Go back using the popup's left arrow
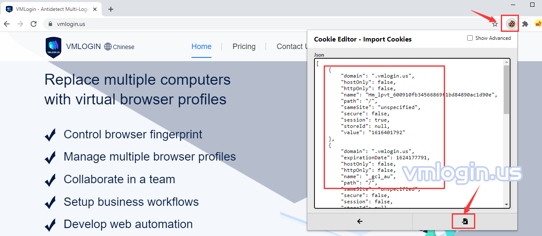 coord(359,221)
